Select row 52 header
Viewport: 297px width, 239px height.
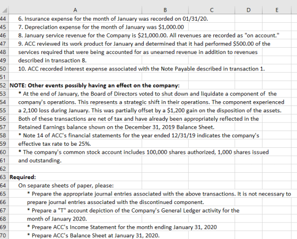tap(4, 85)
